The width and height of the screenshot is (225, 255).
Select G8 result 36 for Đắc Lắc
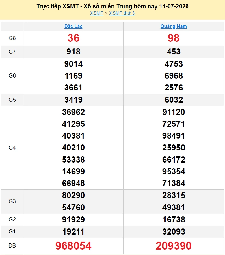tap(74, 38)
